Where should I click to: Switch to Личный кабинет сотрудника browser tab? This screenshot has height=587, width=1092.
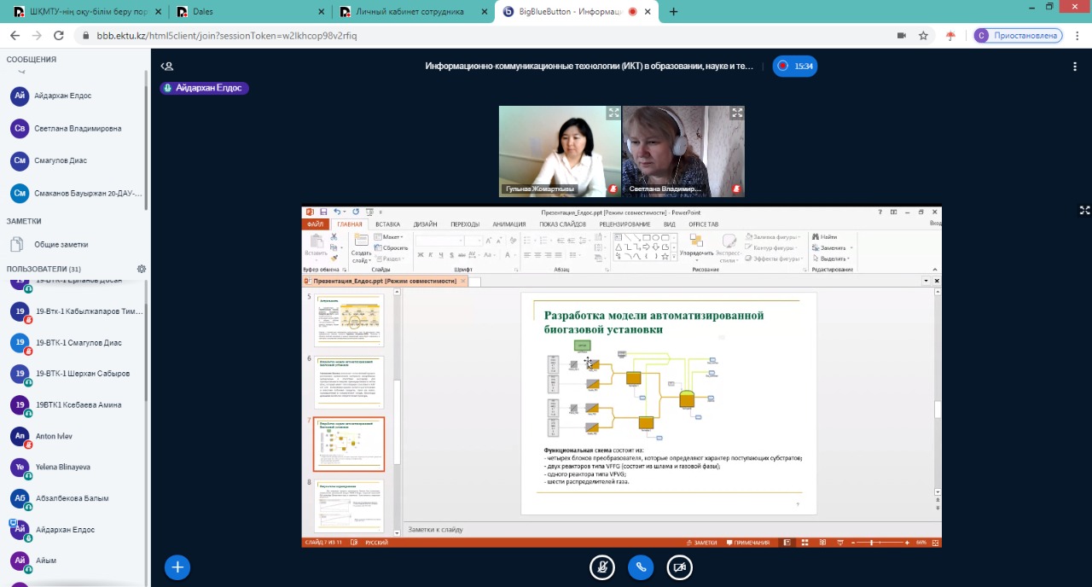tap(412, 12)
